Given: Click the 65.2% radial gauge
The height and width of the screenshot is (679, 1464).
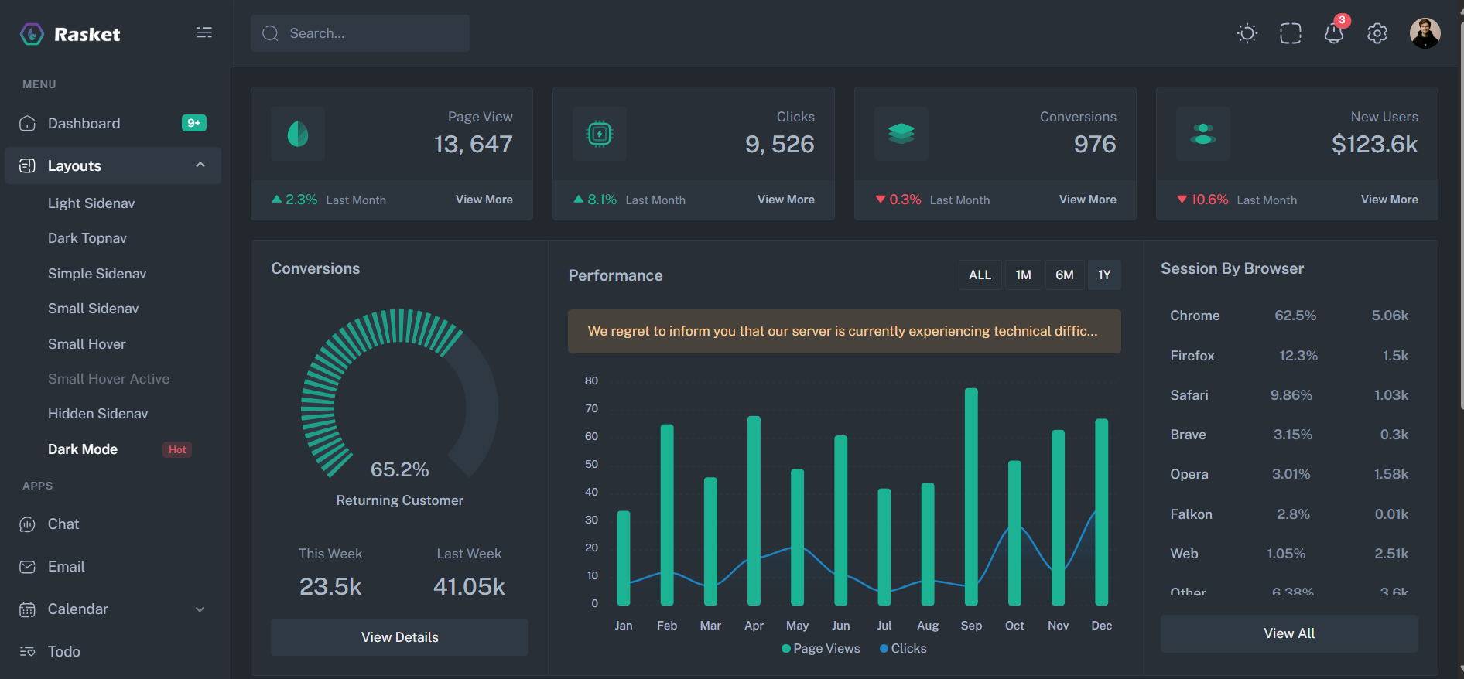Looking at the screenshot, I should point(399,394).
